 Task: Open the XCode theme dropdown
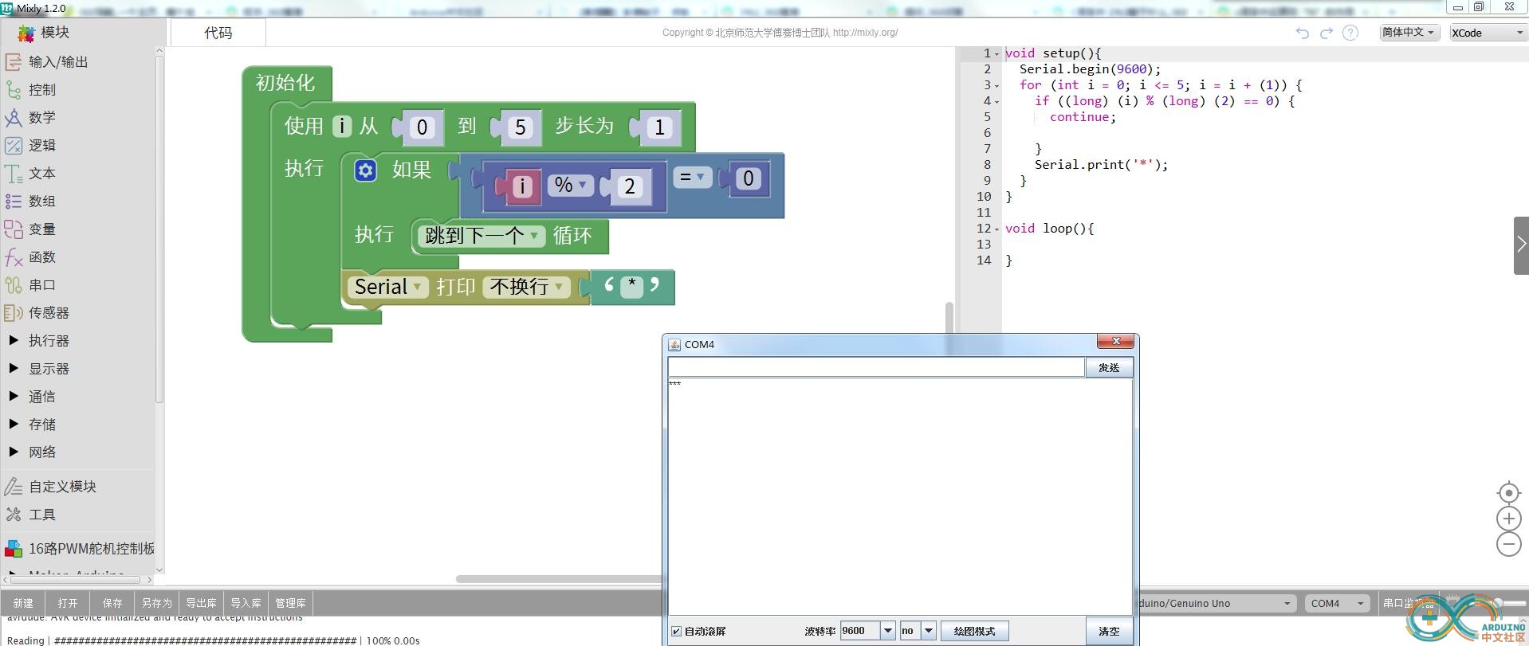click(x=1488, y=33)
